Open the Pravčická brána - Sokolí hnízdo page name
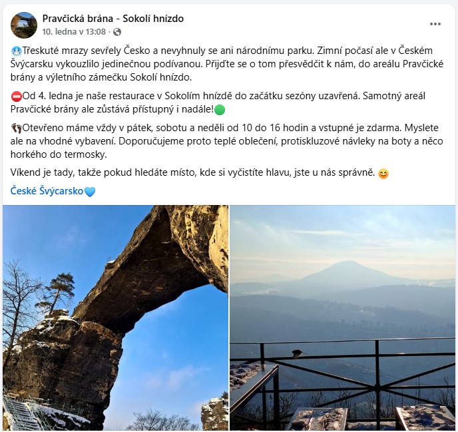The height and width of the screenshot is (432, 458). click(x=113, y=19)
